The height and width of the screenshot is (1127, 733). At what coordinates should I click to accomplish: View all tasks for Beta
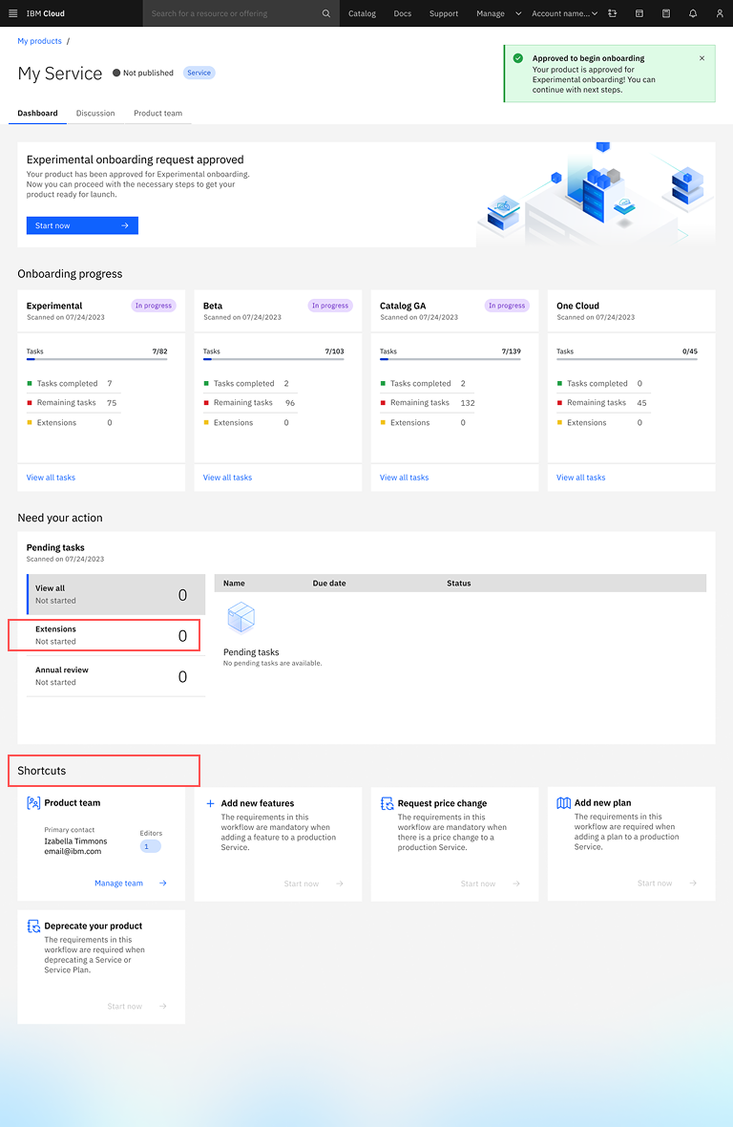(227, 478)
